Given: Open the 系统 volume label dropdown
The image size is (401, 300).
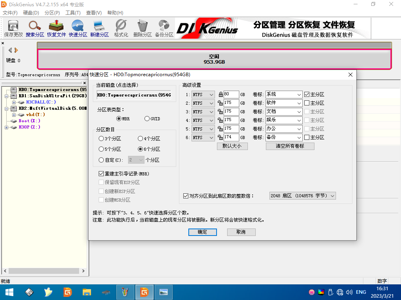Looking at the screenshot, I should click(x=299, y=95).
